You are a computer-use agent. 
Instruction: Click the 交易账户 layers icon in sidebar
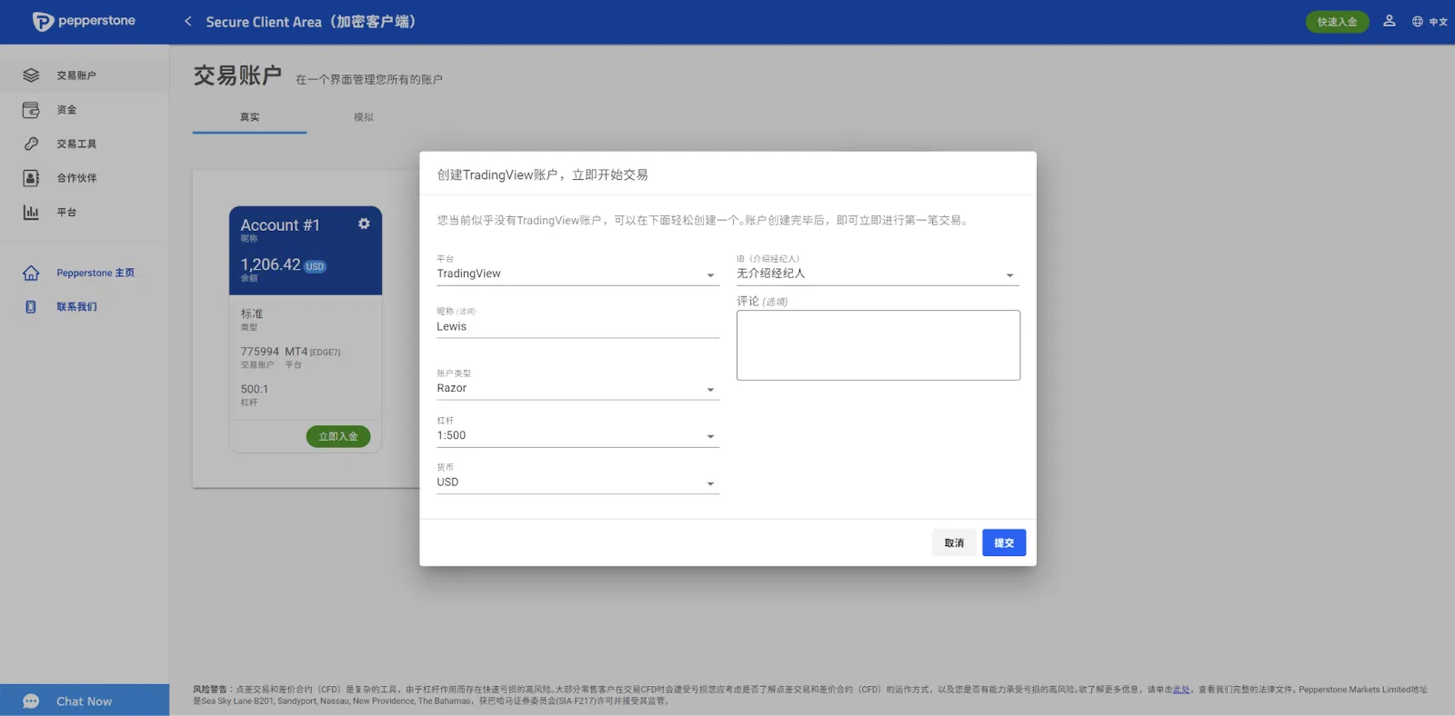[31, 75]
